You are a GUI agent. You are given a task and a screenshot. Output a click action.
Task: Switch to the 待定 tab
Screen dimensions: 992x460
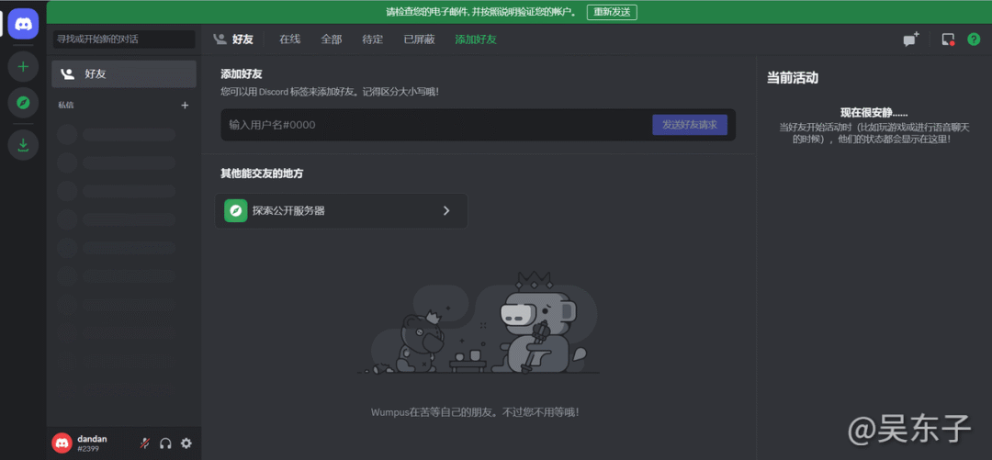tap(373, 39)
